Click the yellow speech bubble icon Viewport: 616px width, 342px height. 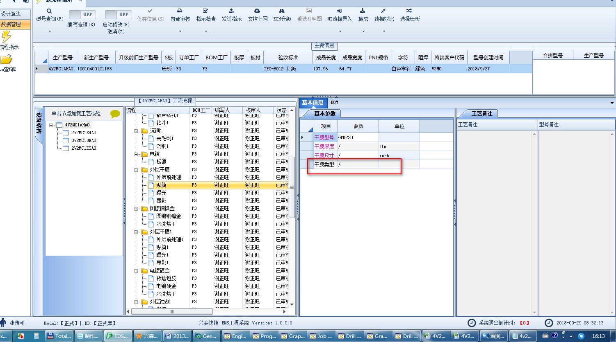click(x=115, y=114)
